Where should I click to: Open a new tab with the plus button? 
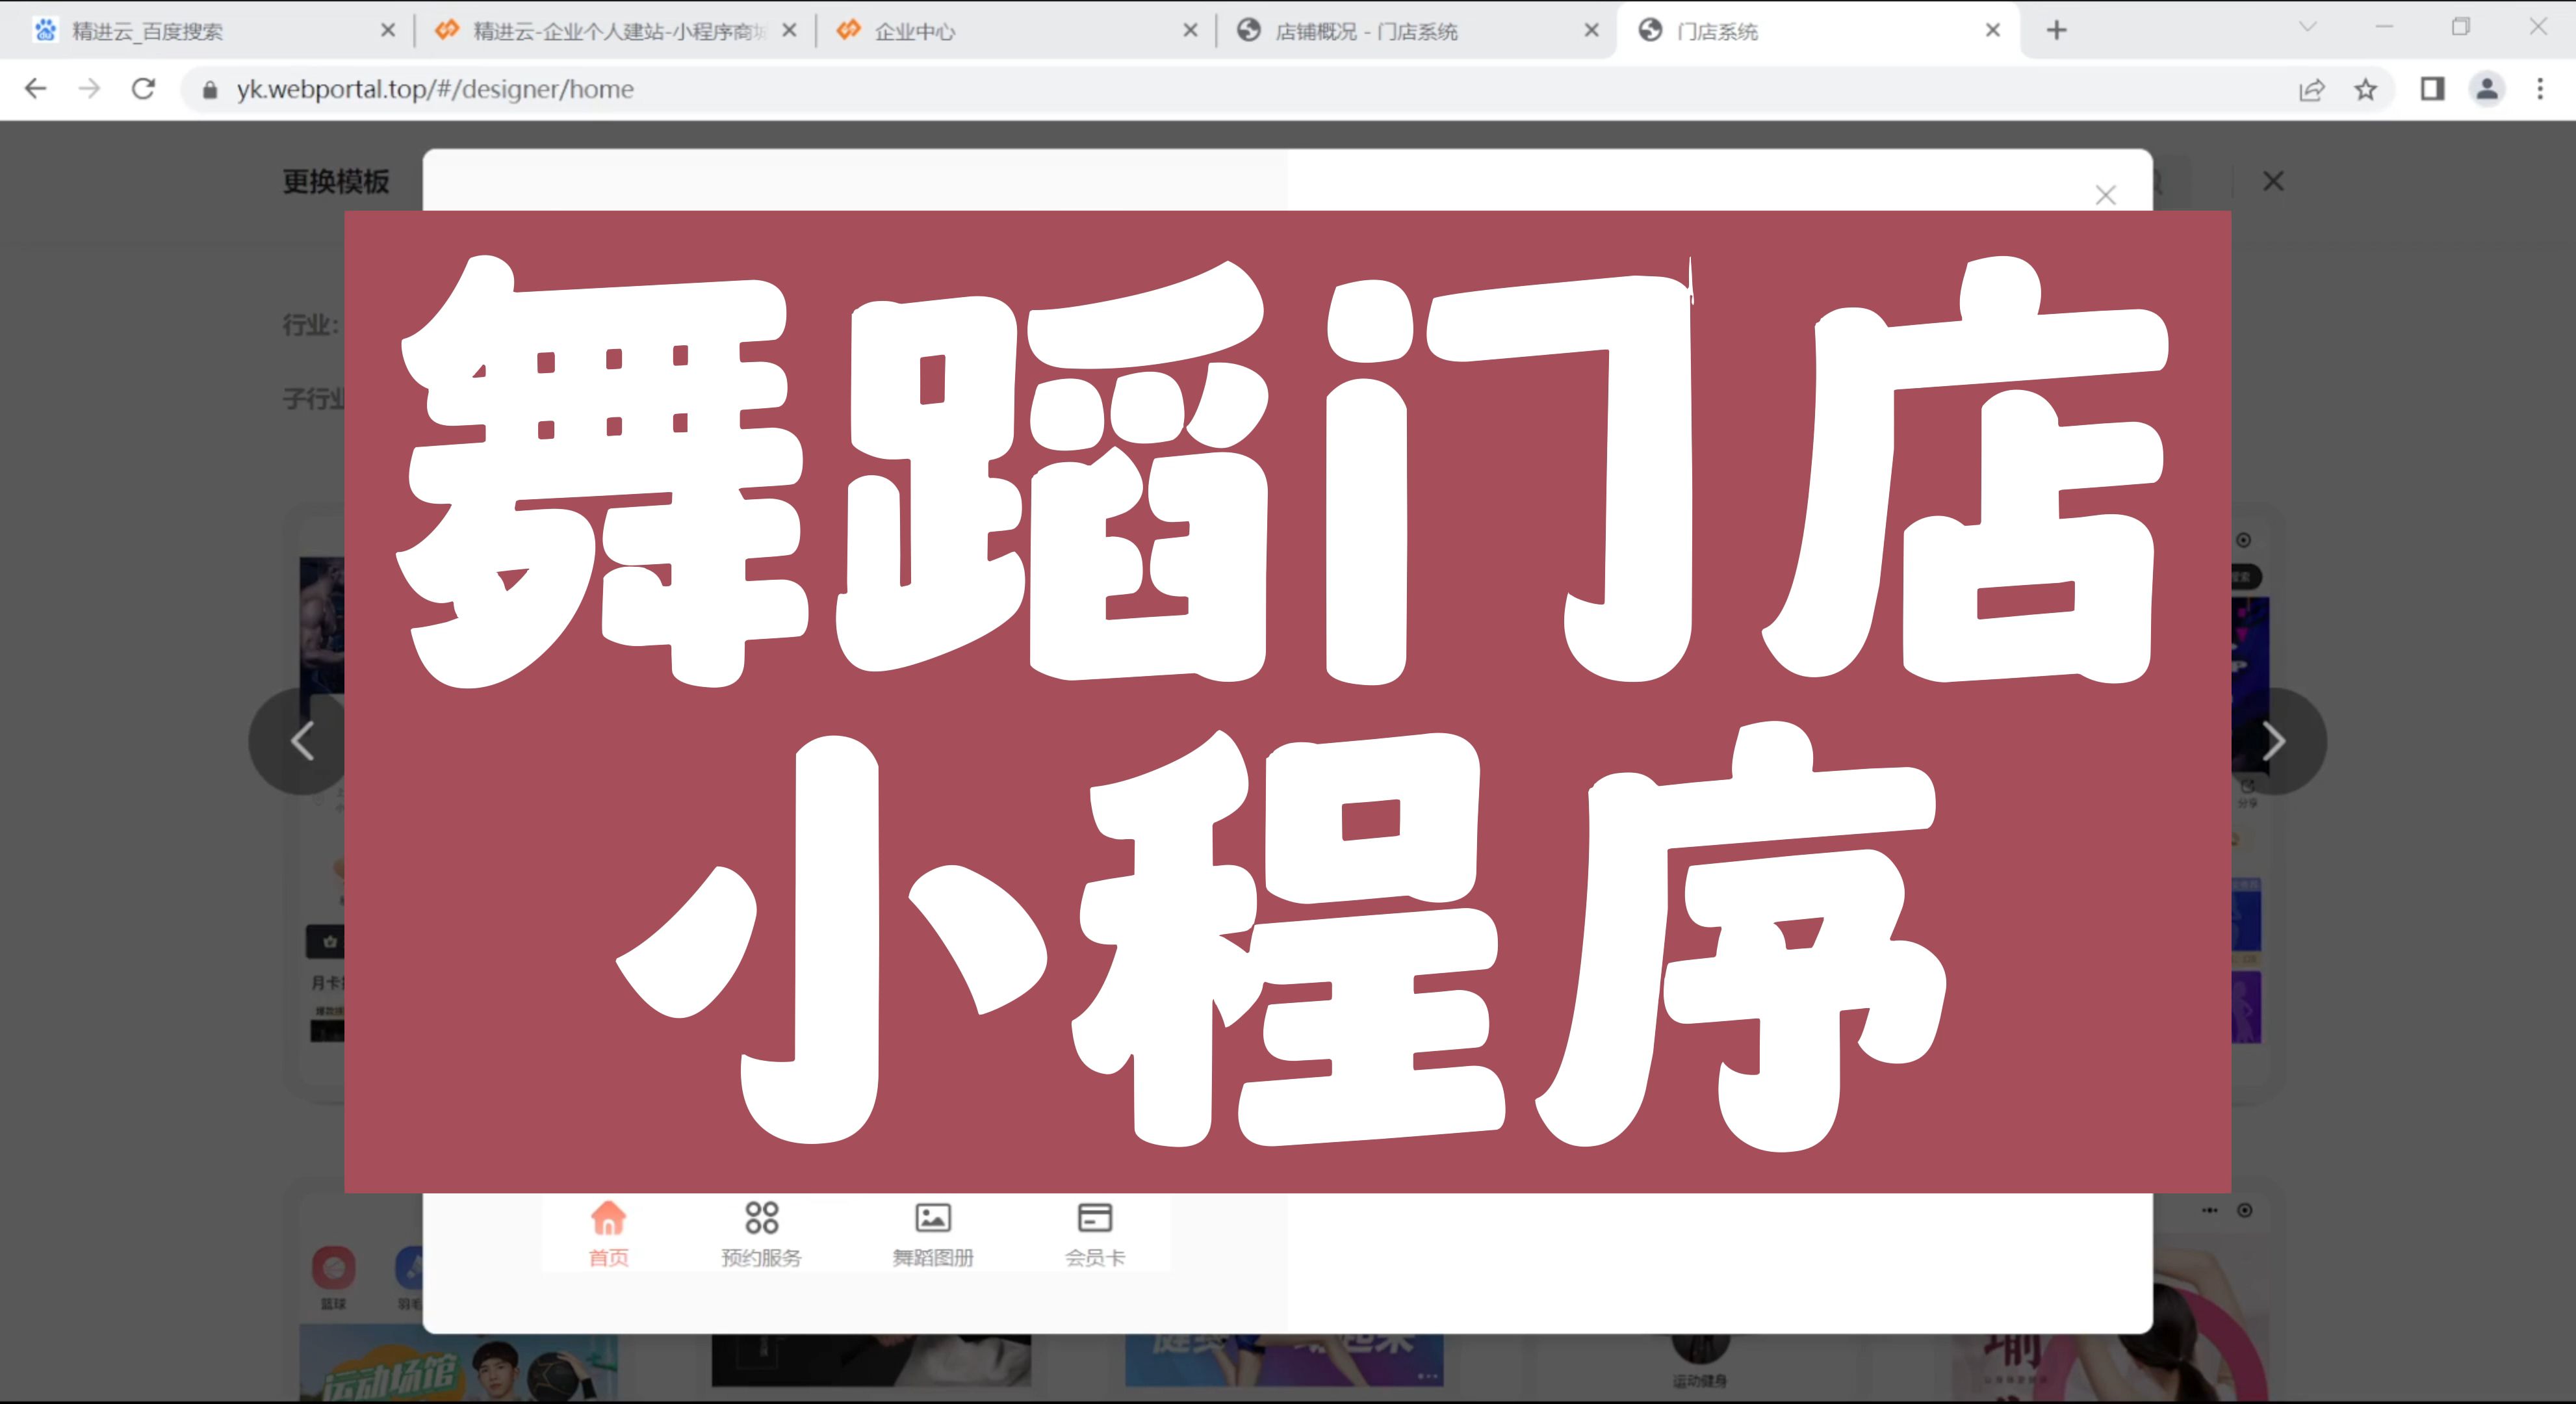[2057, 29]
